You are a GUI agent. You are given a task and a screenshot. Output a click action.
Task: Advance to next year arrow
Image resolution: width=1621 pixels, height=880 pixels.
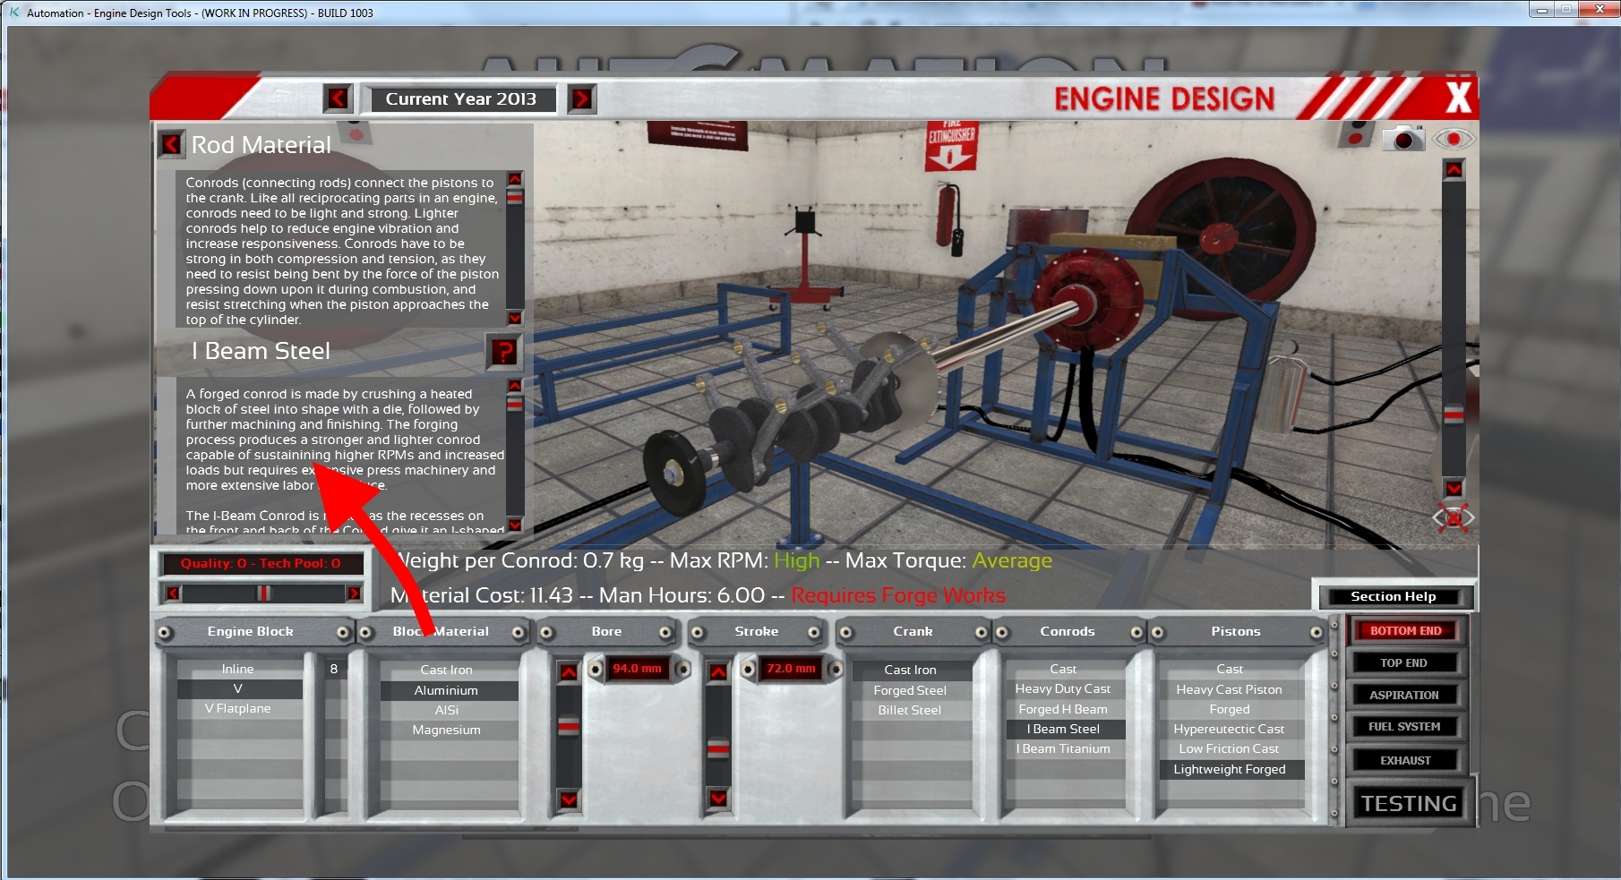tap(581, 98)
